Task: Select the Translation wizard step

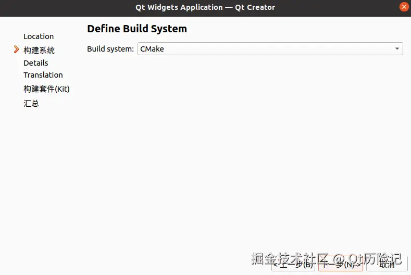Action: pyautogui.click(x=43, y=75)
